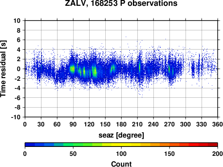Pick the orange colorbar segment near 150
Screen dimensions: 223x167
coord(169,145)
